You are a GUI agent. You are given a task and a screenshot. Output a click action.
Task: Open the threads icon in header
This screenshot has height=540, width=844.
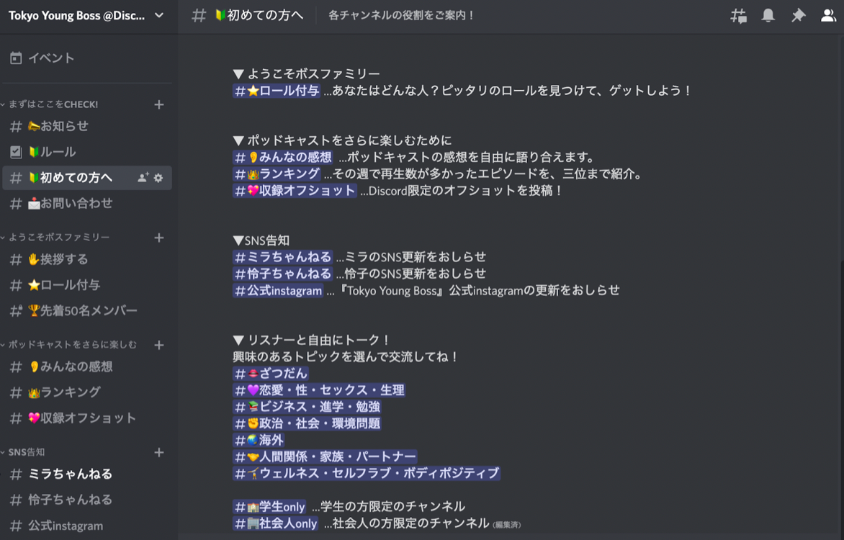739,16
